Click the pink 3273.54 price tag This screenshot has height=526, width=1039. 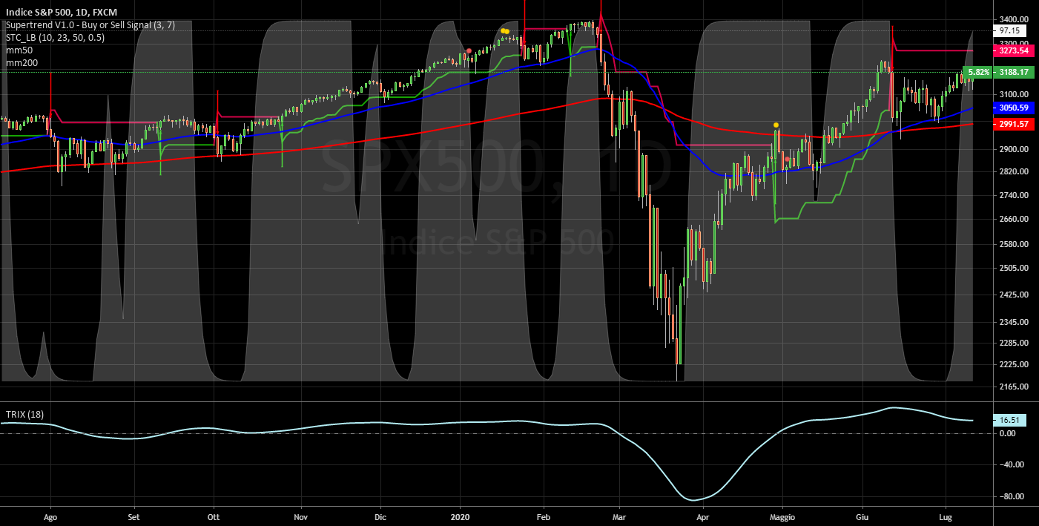(1013, 50)
